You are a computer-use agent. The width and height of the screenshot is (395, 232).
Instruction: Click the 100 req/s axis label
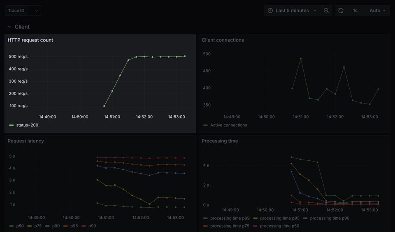(19, 106)
